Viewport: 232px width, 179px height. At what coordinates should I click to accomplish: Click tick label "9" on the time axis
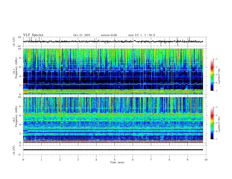(187, 160)
